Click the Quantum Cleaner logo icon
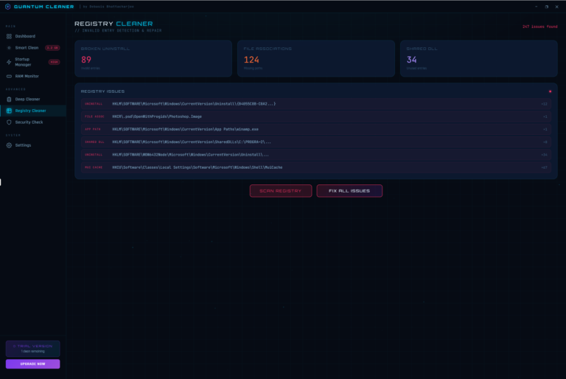The height and width of the screenshot is (379, 566). [x=7, y=7]
